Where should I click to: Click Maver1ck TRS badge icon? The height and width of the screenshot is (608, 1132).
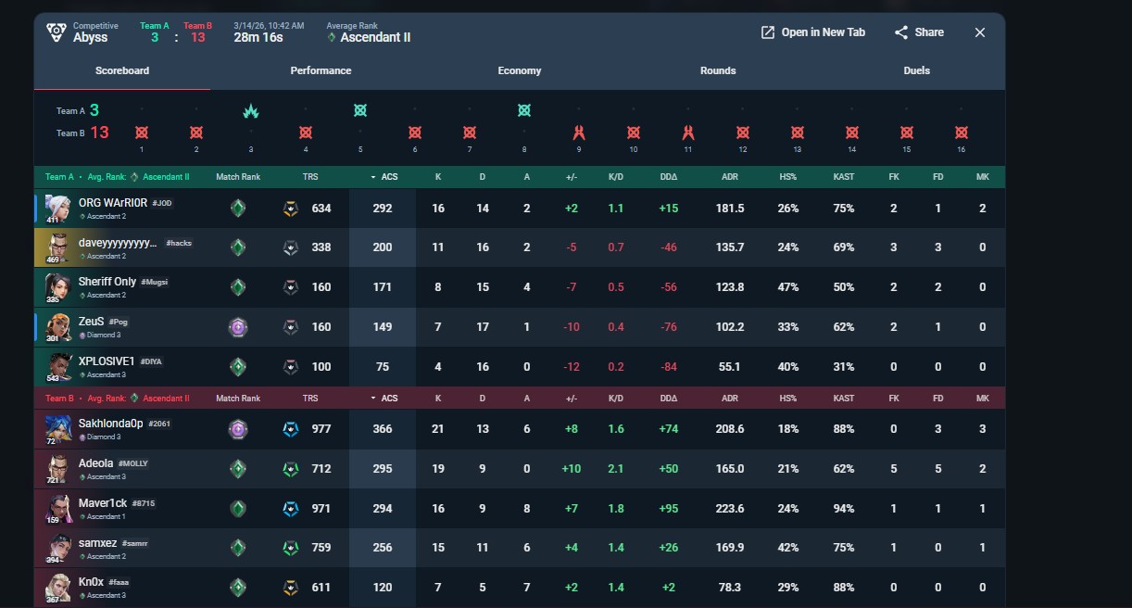291,508
